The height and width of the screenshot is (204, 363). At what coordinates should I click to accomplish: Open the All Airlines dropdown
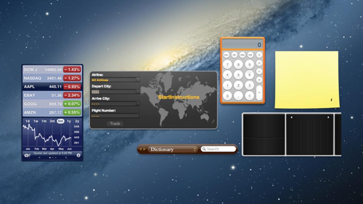point(115,80)
